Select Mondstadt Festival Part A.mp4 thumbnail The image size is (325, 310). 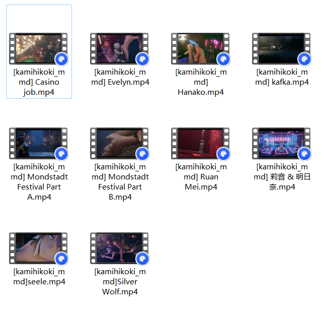38,143
